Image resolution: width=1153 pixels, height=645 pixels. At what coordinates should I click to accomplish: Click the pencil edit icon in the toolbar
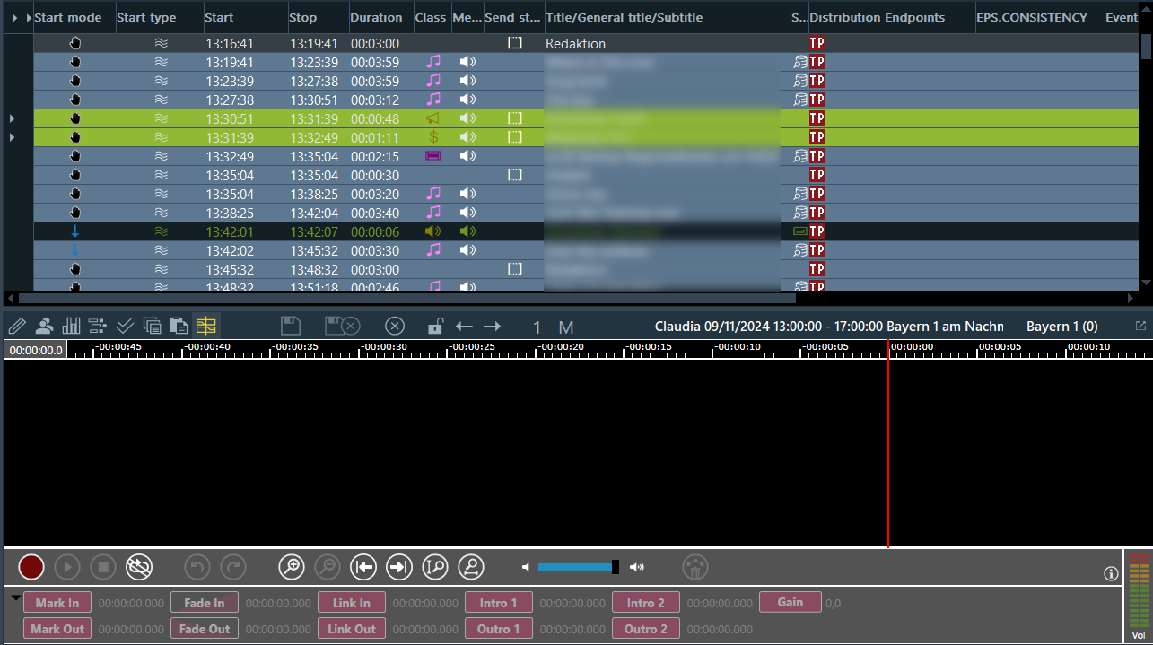pyautogui.click(x=17, y=327)
